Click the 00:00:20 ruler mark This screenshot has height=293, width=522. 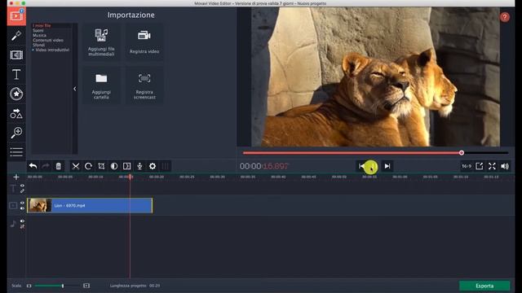[x=157, y=177]
